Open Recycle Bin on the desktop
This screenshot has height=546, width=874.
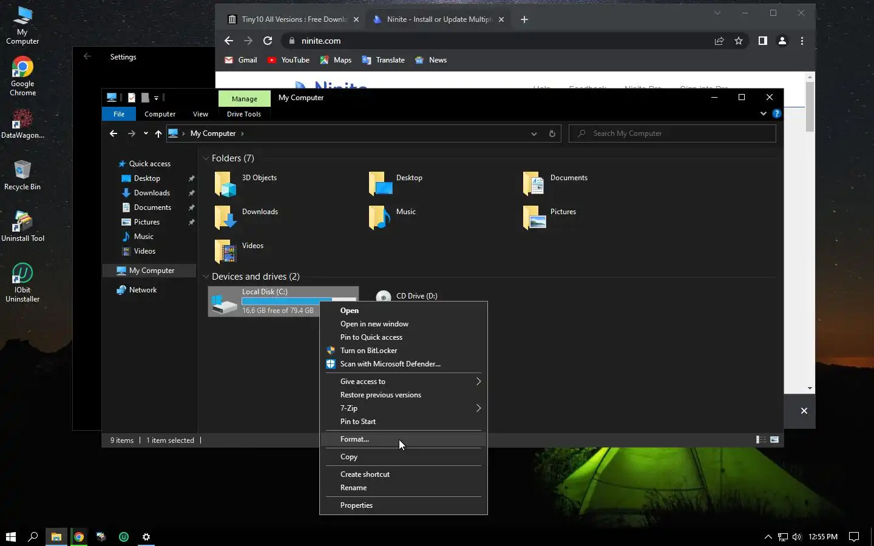tap(22, 175)
